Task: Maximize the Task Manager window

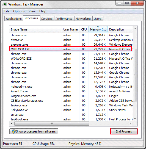Action: [127, 3]
